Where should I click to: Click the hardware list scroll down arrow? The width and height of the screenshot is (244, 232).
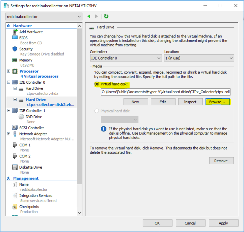tap(80, 213)
